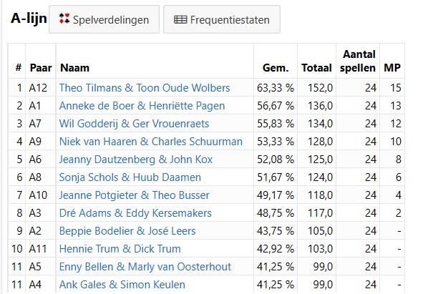Open the Frequentiestaten button

point(222,19)
